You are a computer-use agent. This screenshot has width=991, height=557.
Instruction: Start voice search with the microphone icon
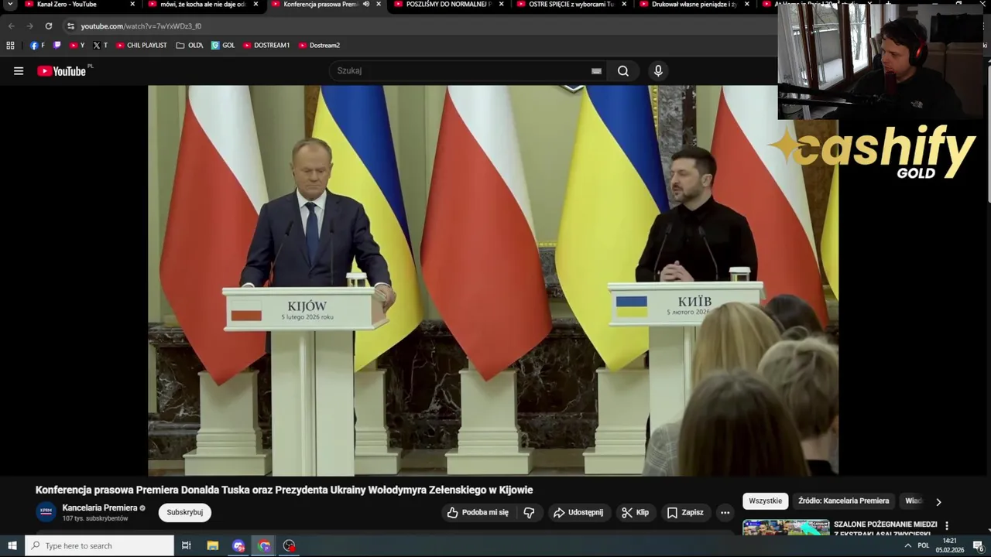[658, 71]
